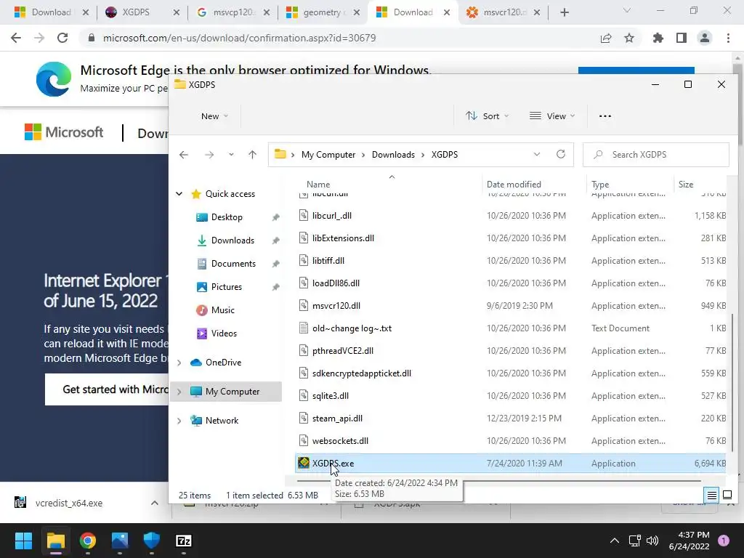Close the XGDPS browser tab
Screen dimensions: 744x558
[176, 13]
